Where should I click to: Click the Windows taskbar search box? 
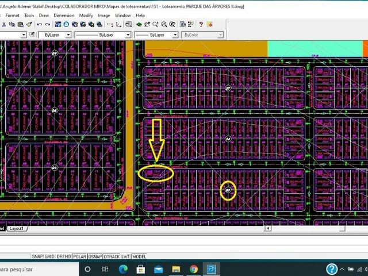tap(40, 270)
